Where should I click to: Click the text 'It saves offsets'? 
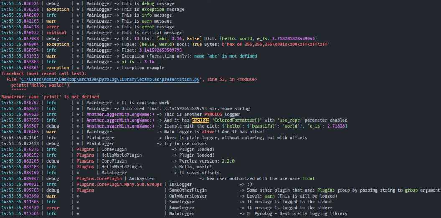[x=199, y=173]
